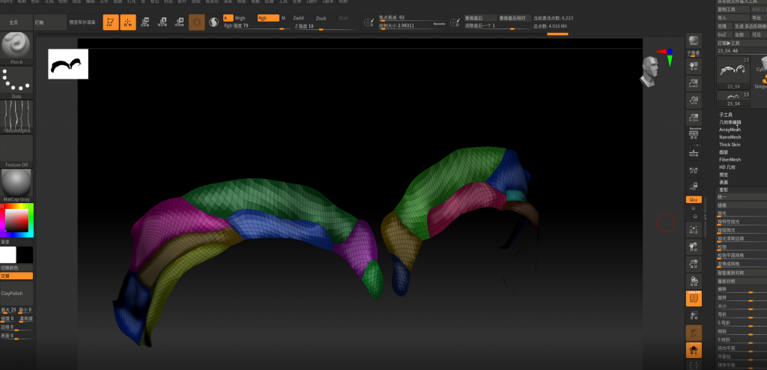Open the MatCap Gray material picker
The height and width of the screenshot is (370, 767).
coord(16,184)
